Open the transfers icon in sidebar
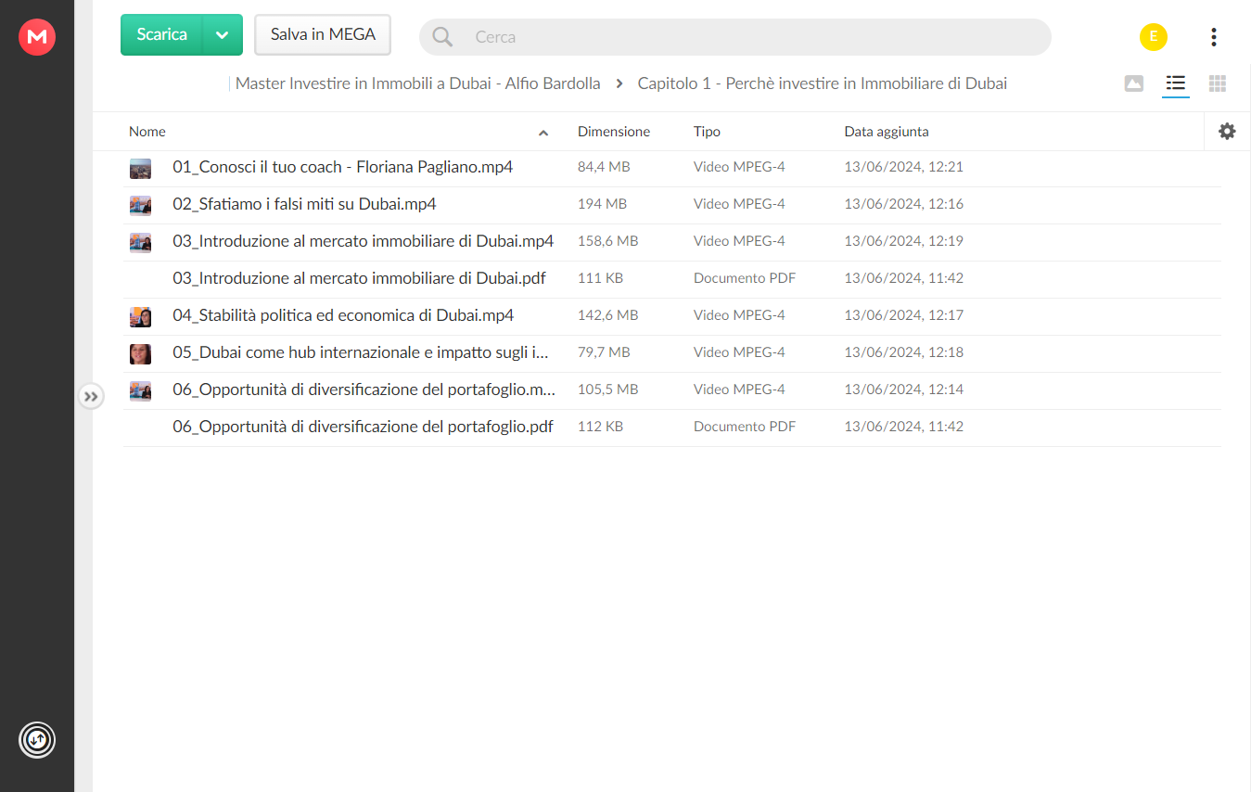This screenshot has height=792, width=1251. click(37, 740)
